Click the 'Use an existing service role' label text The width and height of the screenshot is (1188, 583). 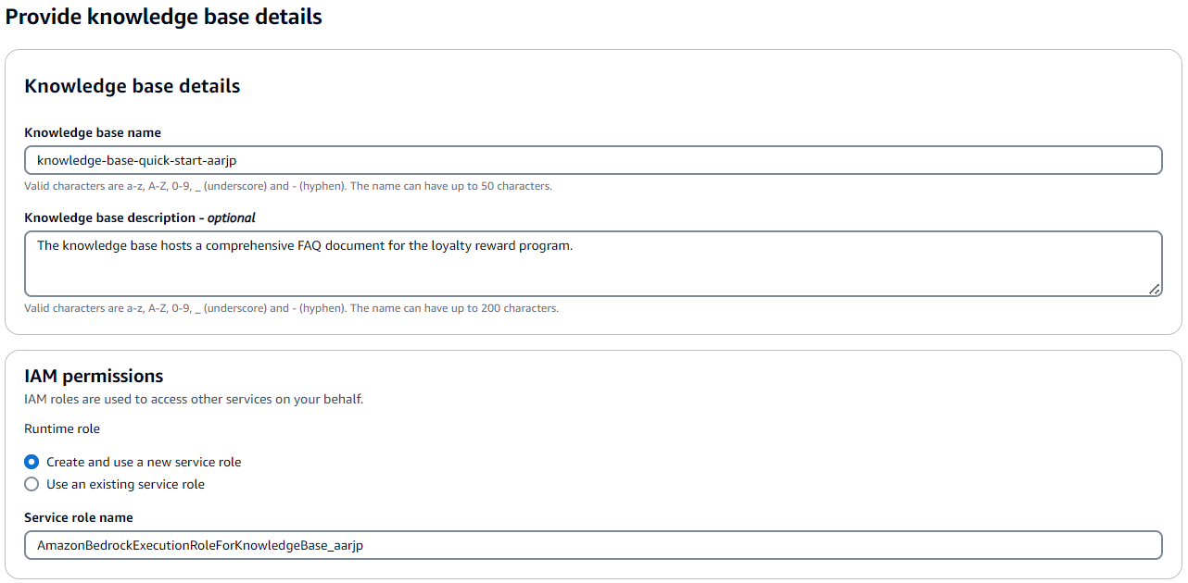point(125,484)
